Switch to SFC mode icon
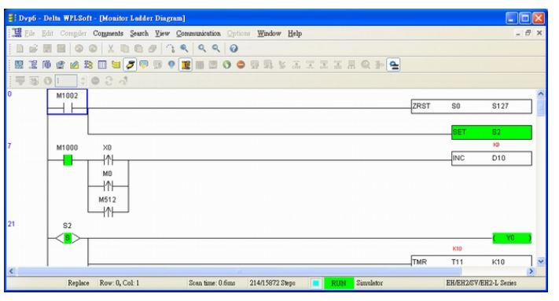 point(46,64)
